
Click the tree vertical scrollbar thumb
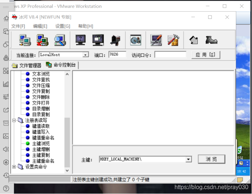click(x=67, y=142)
